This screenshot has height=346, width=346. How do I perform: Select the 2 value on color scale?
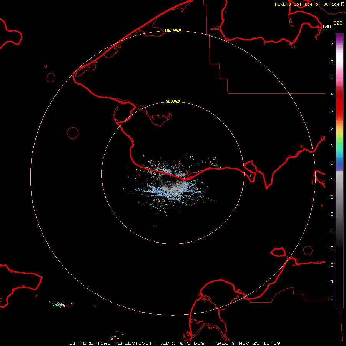click(332, 129)
